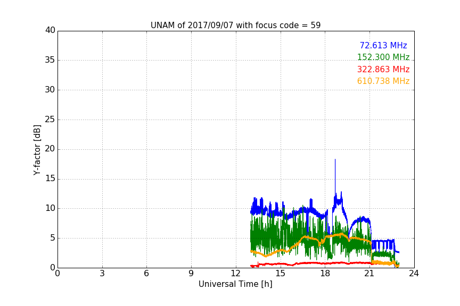Select the red 322.863 MHz legend label
This screenshot has width=460, height=306.
383,70
